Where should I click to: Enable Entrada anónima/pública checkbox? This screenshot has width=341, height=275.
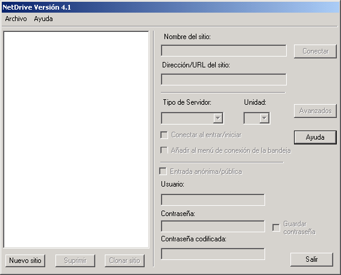(x=163, y=171)
